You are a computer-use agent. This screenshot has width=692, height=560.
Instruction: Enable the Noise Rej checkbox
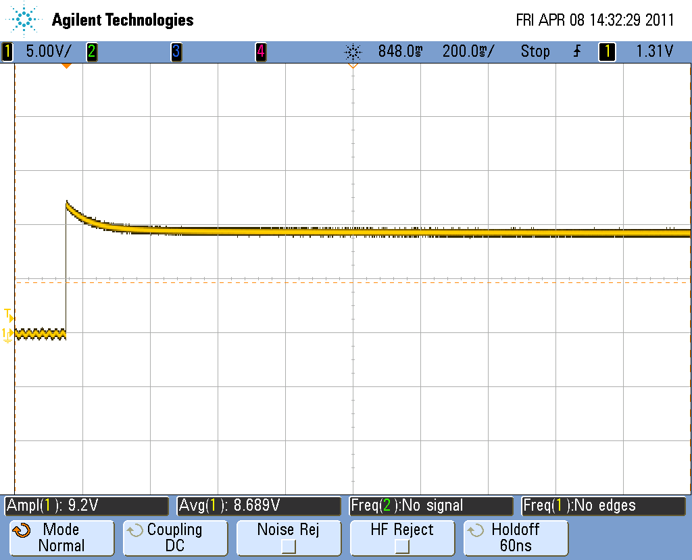[x=289, y=545]
